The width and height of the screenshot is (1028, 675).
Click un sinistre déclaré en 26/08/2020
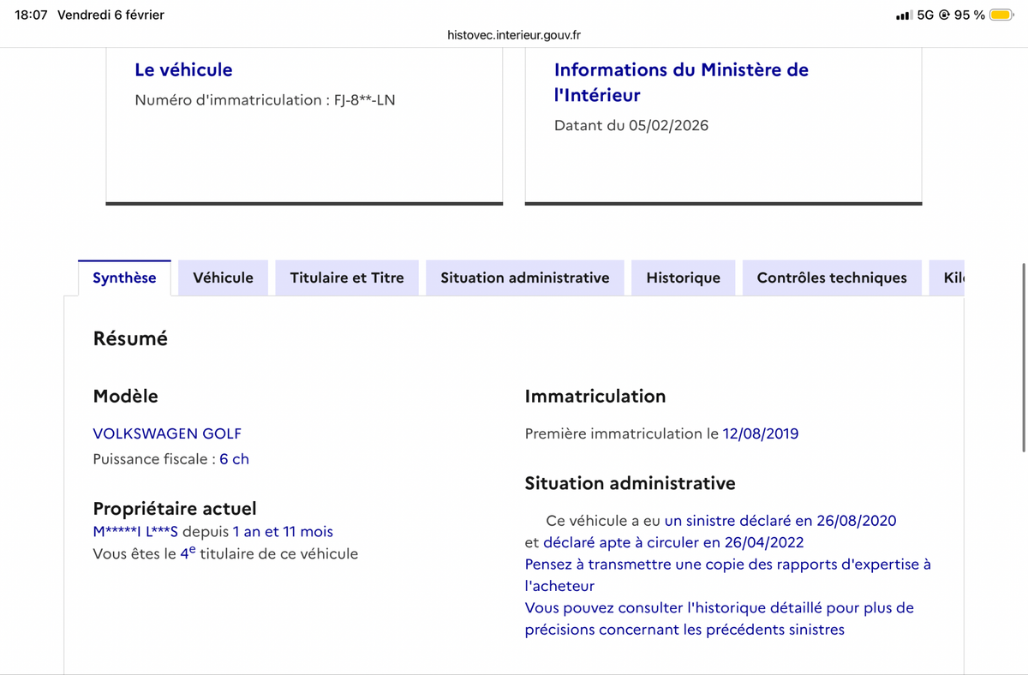coord(780,521)
